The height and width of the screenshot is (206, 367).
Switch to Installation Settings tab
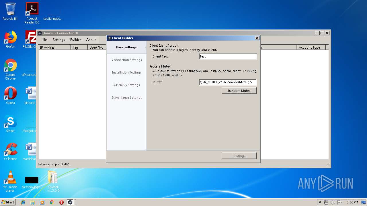tap(126, 72)
